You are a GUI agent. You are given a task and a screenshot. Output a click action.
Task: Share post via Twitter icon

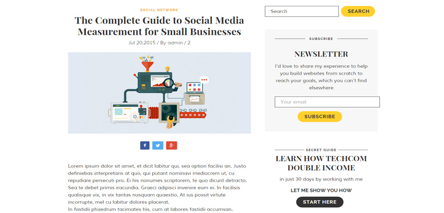(158, 146)
